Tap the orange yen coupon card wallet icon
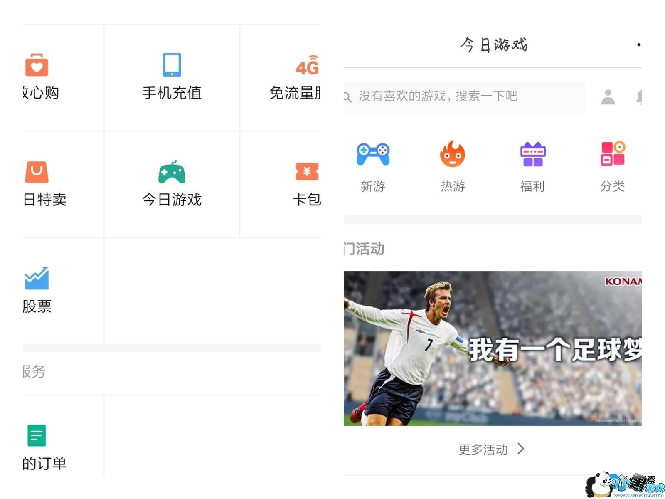665x499 pixels. (307, 171)
